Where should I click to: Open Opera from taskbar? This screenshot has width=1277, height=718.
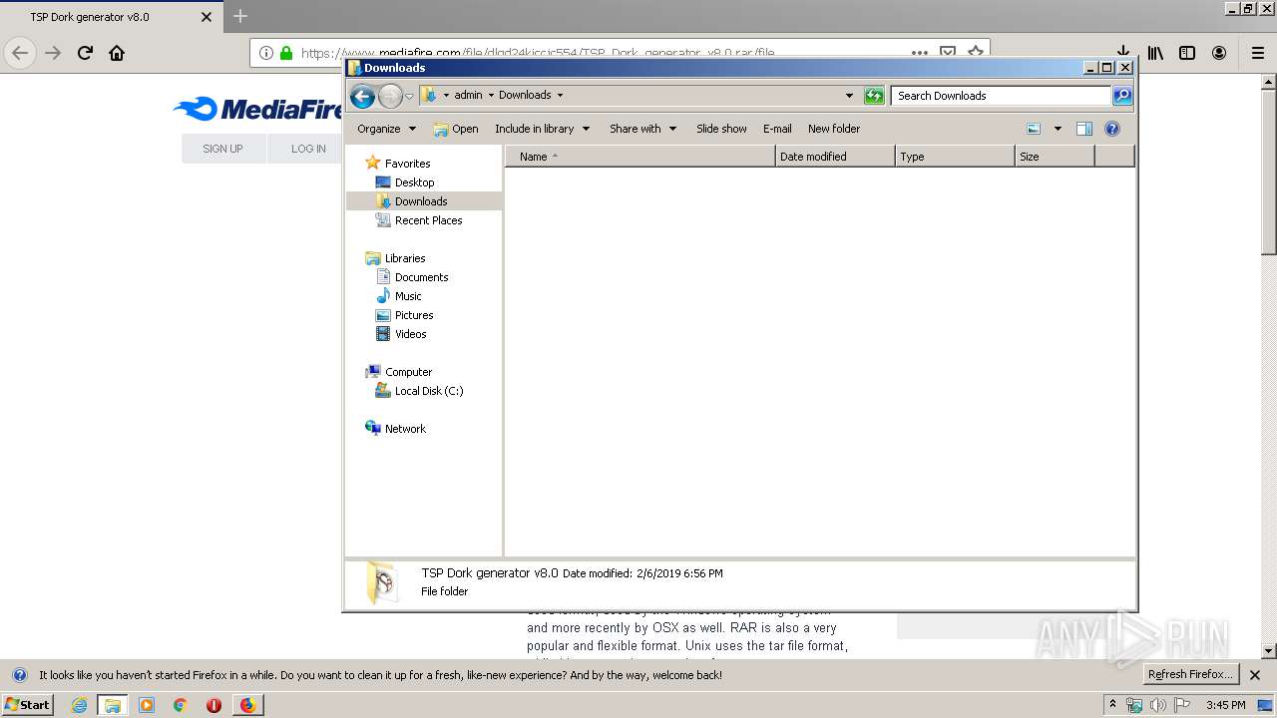[213, 705]
